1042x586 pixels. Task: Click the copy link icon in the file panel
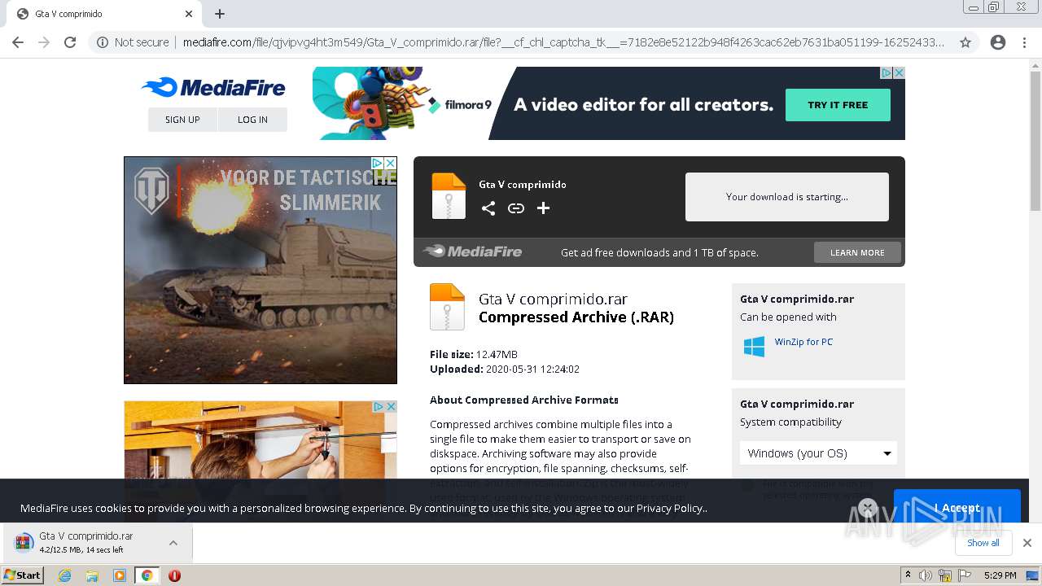pyautogui.click(x=515, y=208)
